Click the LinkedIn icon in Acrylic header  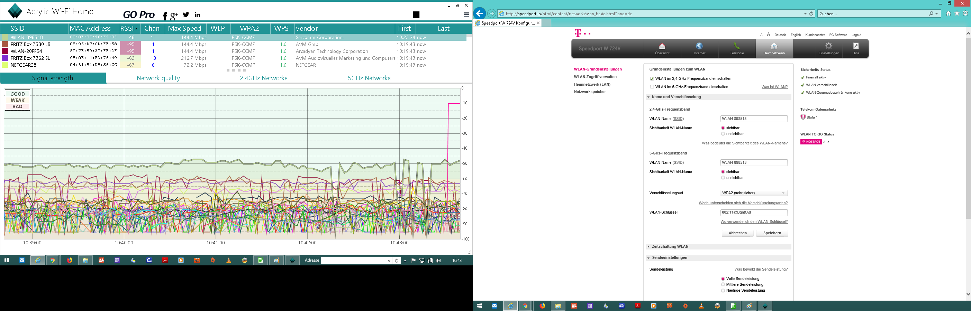(198, 15)
